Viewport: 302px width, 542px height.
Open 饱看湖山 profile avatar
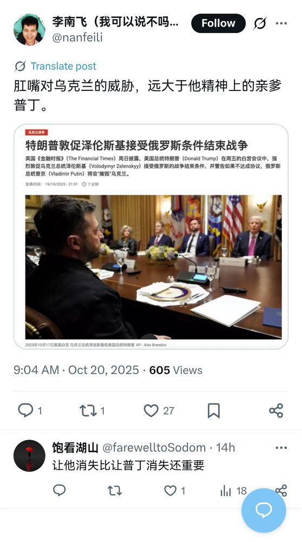[x=29, y=456]
